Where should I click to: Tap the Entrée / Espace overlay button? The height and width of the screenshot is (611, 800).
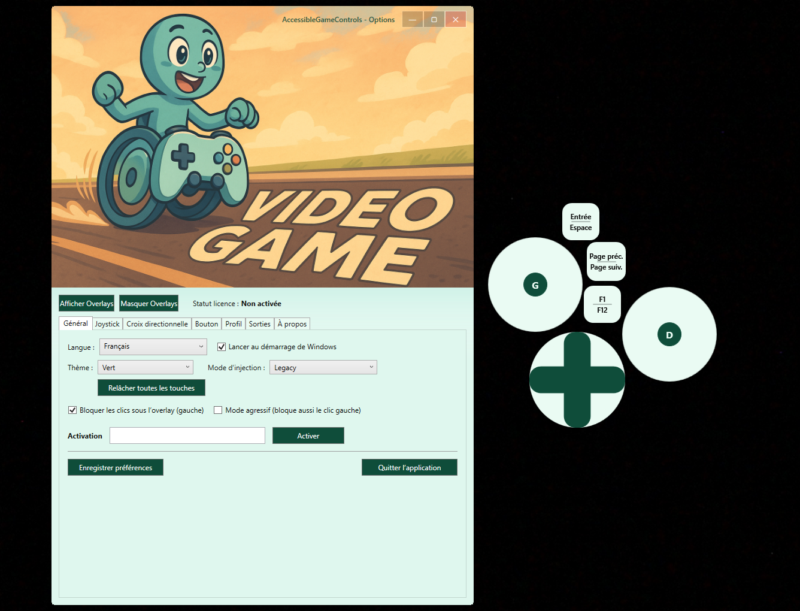(x=580, y=222)
